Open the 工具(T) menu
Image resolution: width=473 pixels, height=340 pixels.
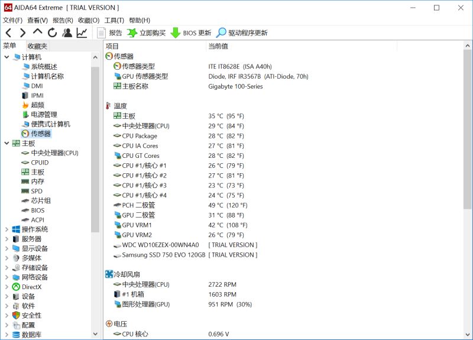point(114,20)
